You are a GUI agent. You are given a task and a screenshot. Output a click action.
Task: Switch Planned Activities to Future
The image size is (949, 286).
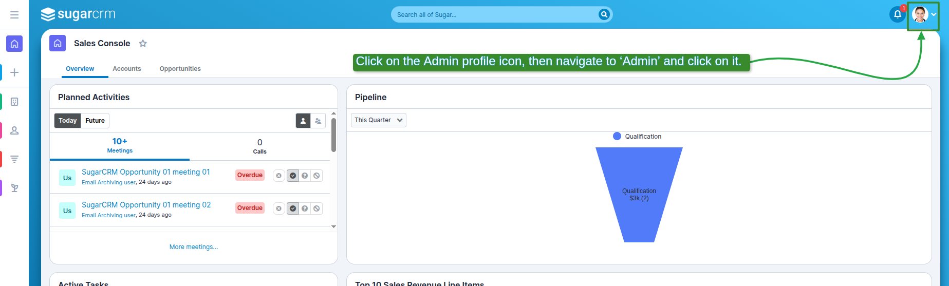[95, 121]
